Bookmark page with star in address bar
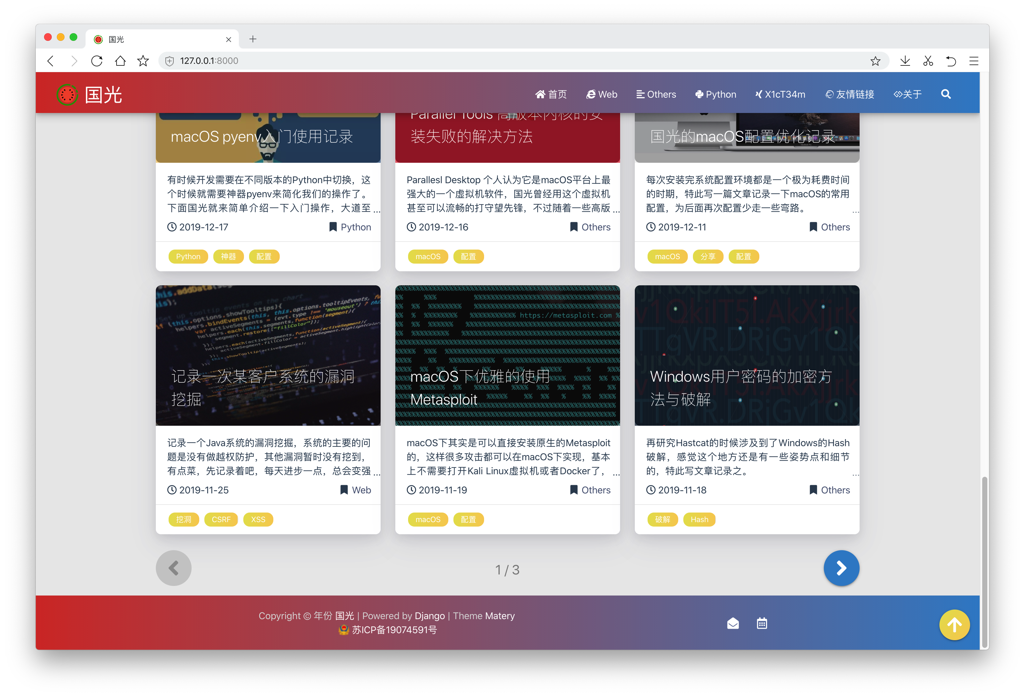This screenshot has width=1025, height=697. click(x=875, y=61)
